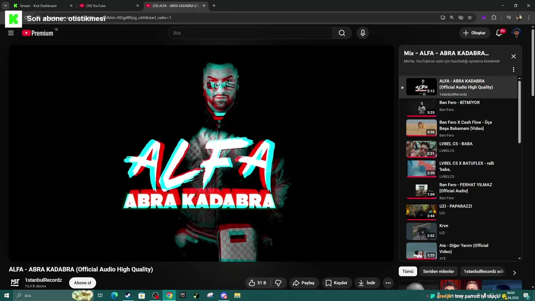
Task: Play Ben Fero X Cash Flow - Üçe Beşe Bakamam
Action: (x=459, y=128)
